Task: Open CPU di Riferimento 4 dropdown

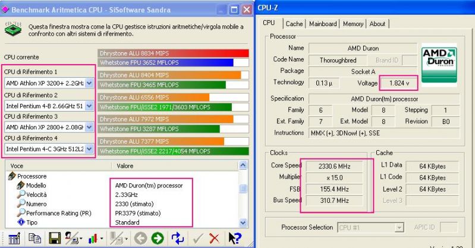Action: (89, 149)
